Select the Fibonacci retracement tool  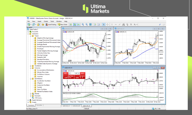coord(127,24)
